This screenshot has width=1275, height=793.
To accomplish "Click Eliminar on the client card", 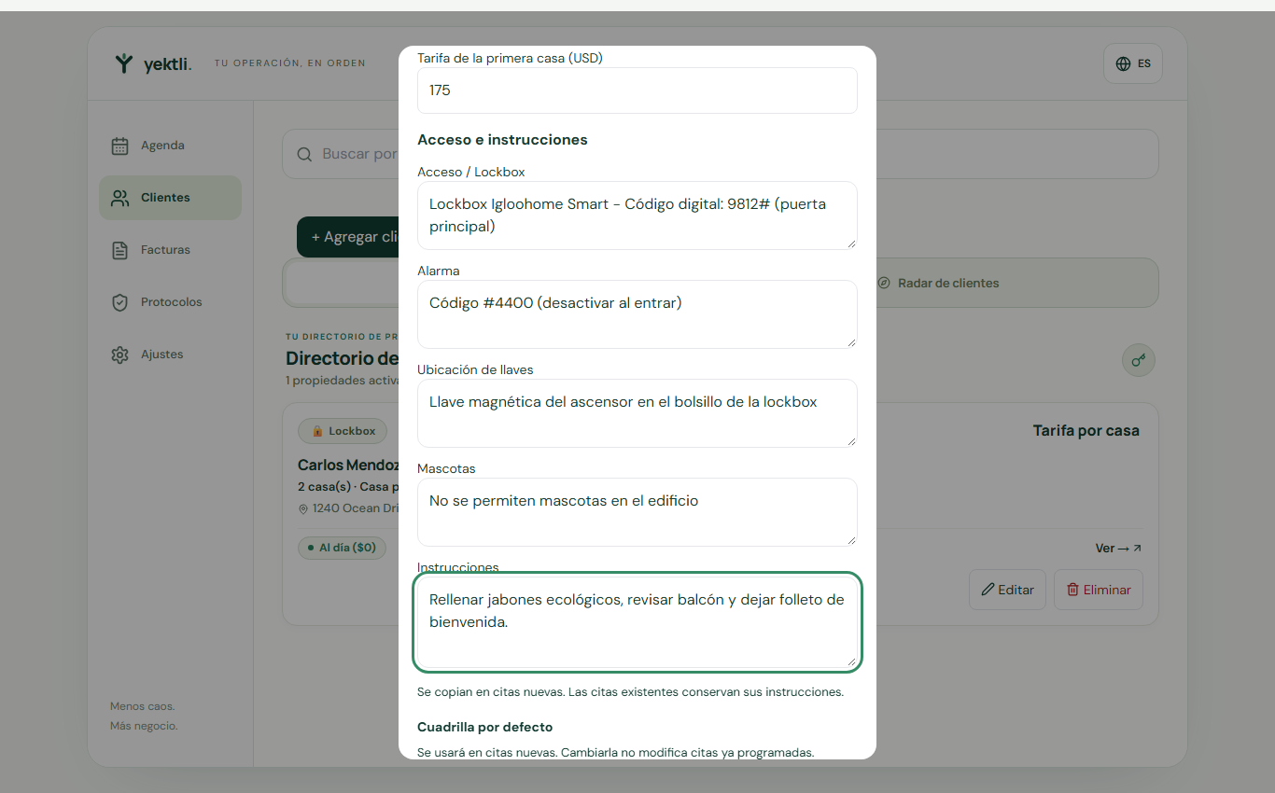I will click(1099, 590).
